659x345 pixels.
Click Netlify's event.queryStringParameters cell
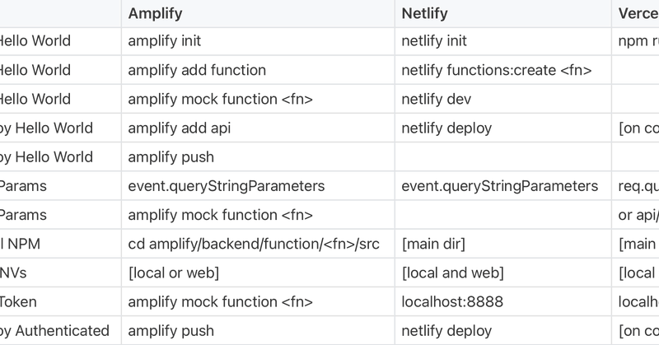(503, 186)
